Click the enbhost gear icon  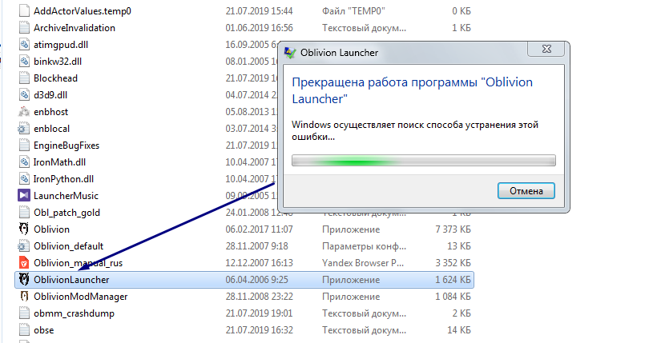pos(24,112)
